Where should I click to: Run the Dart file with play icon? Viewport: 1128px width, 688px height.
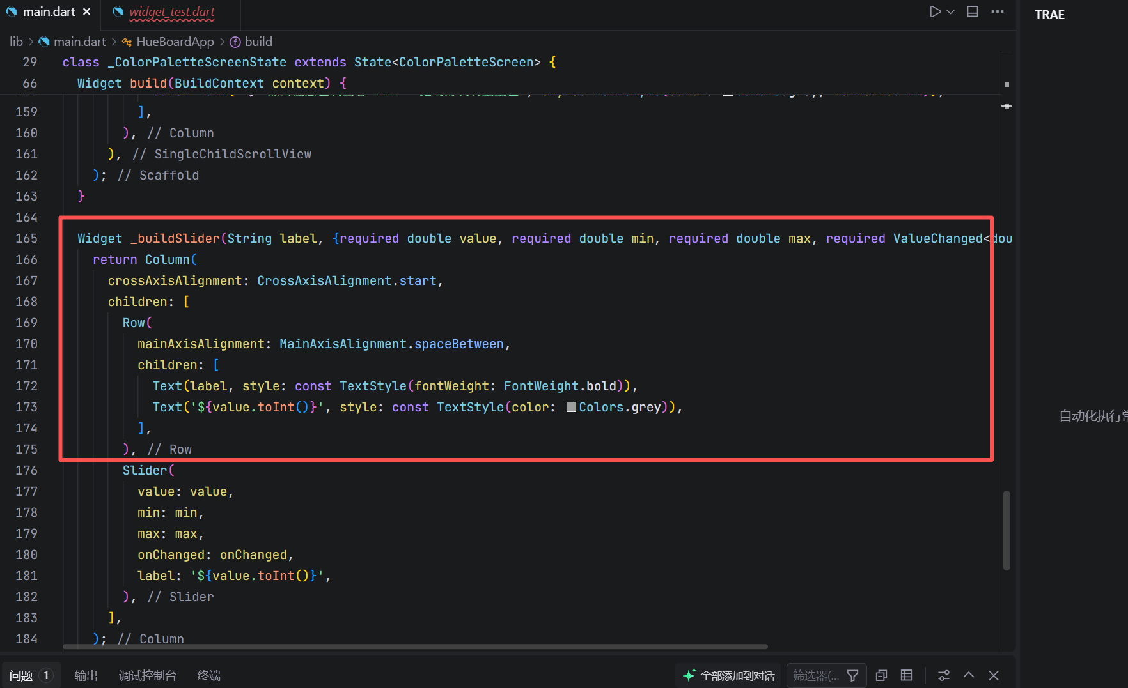point(935,11)
